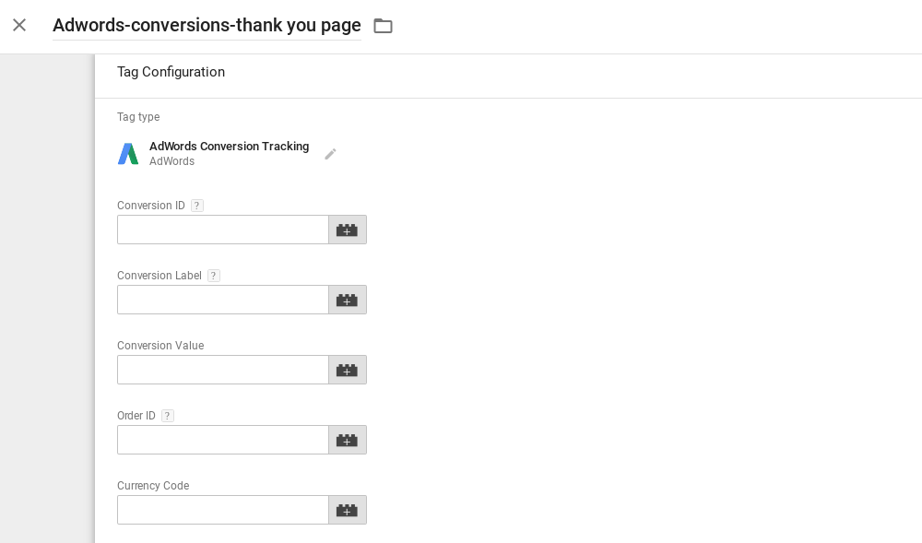The image size is (922, 543).
Task: Open the variable selector for Conversion Label
Action: 347,300
